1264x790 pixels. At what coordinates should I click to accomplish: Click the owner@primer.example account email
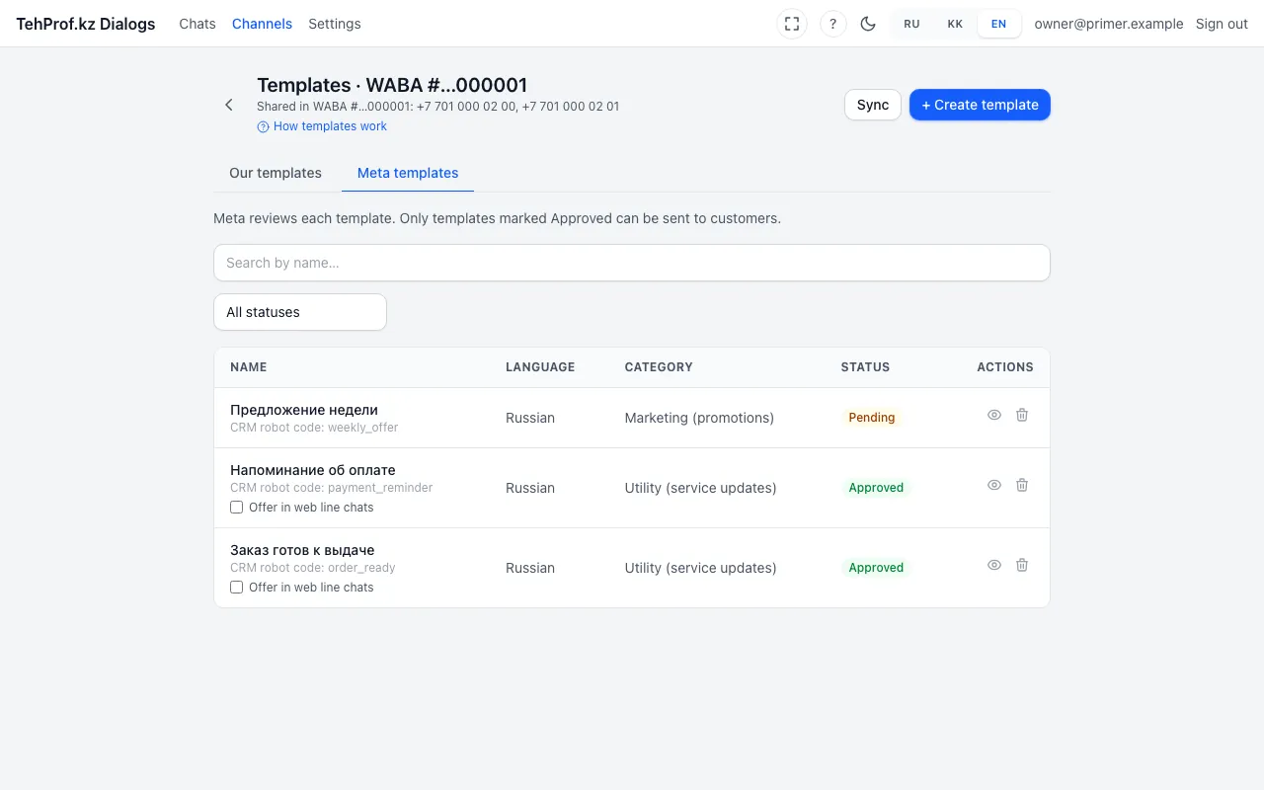[x=1109, y=24]
